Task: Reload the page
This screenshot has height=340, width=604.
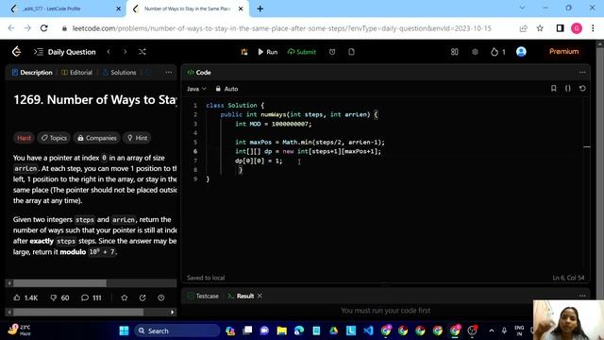Action: [x=44, y=28]
